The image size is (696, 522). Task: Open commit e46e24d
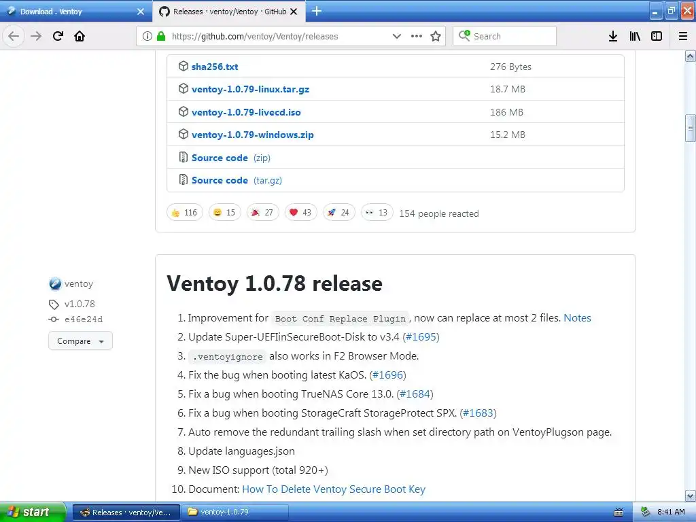84,319
